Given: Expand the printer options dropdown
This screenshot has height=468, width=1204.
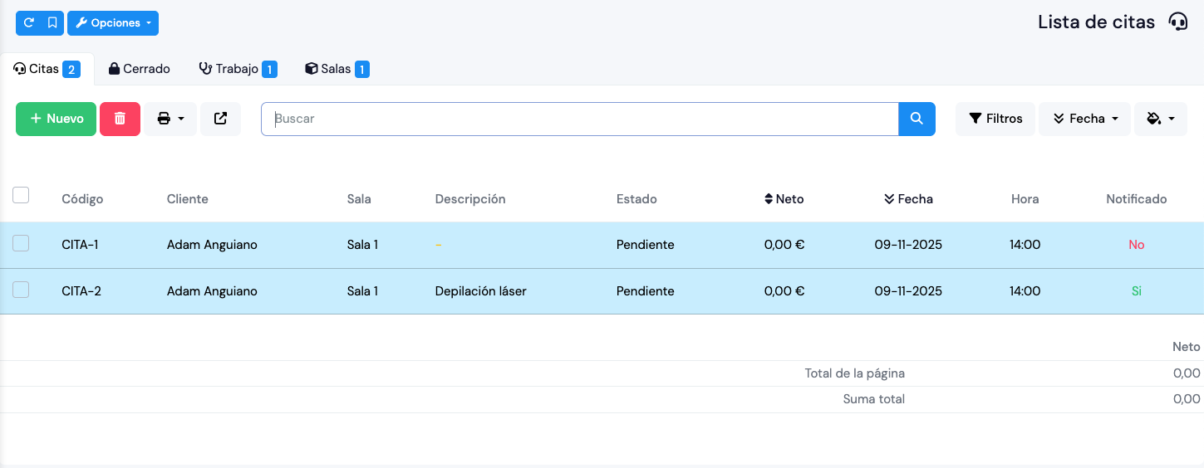Looking at the screenshot, I should (x=170, y=119).
